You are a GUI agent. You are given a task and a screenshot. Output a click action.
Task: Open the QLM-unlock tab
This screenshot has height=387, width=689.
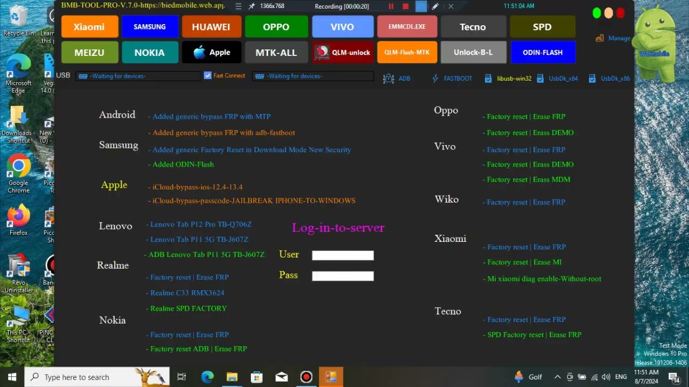pyautogui.click(x=343, y=52)
